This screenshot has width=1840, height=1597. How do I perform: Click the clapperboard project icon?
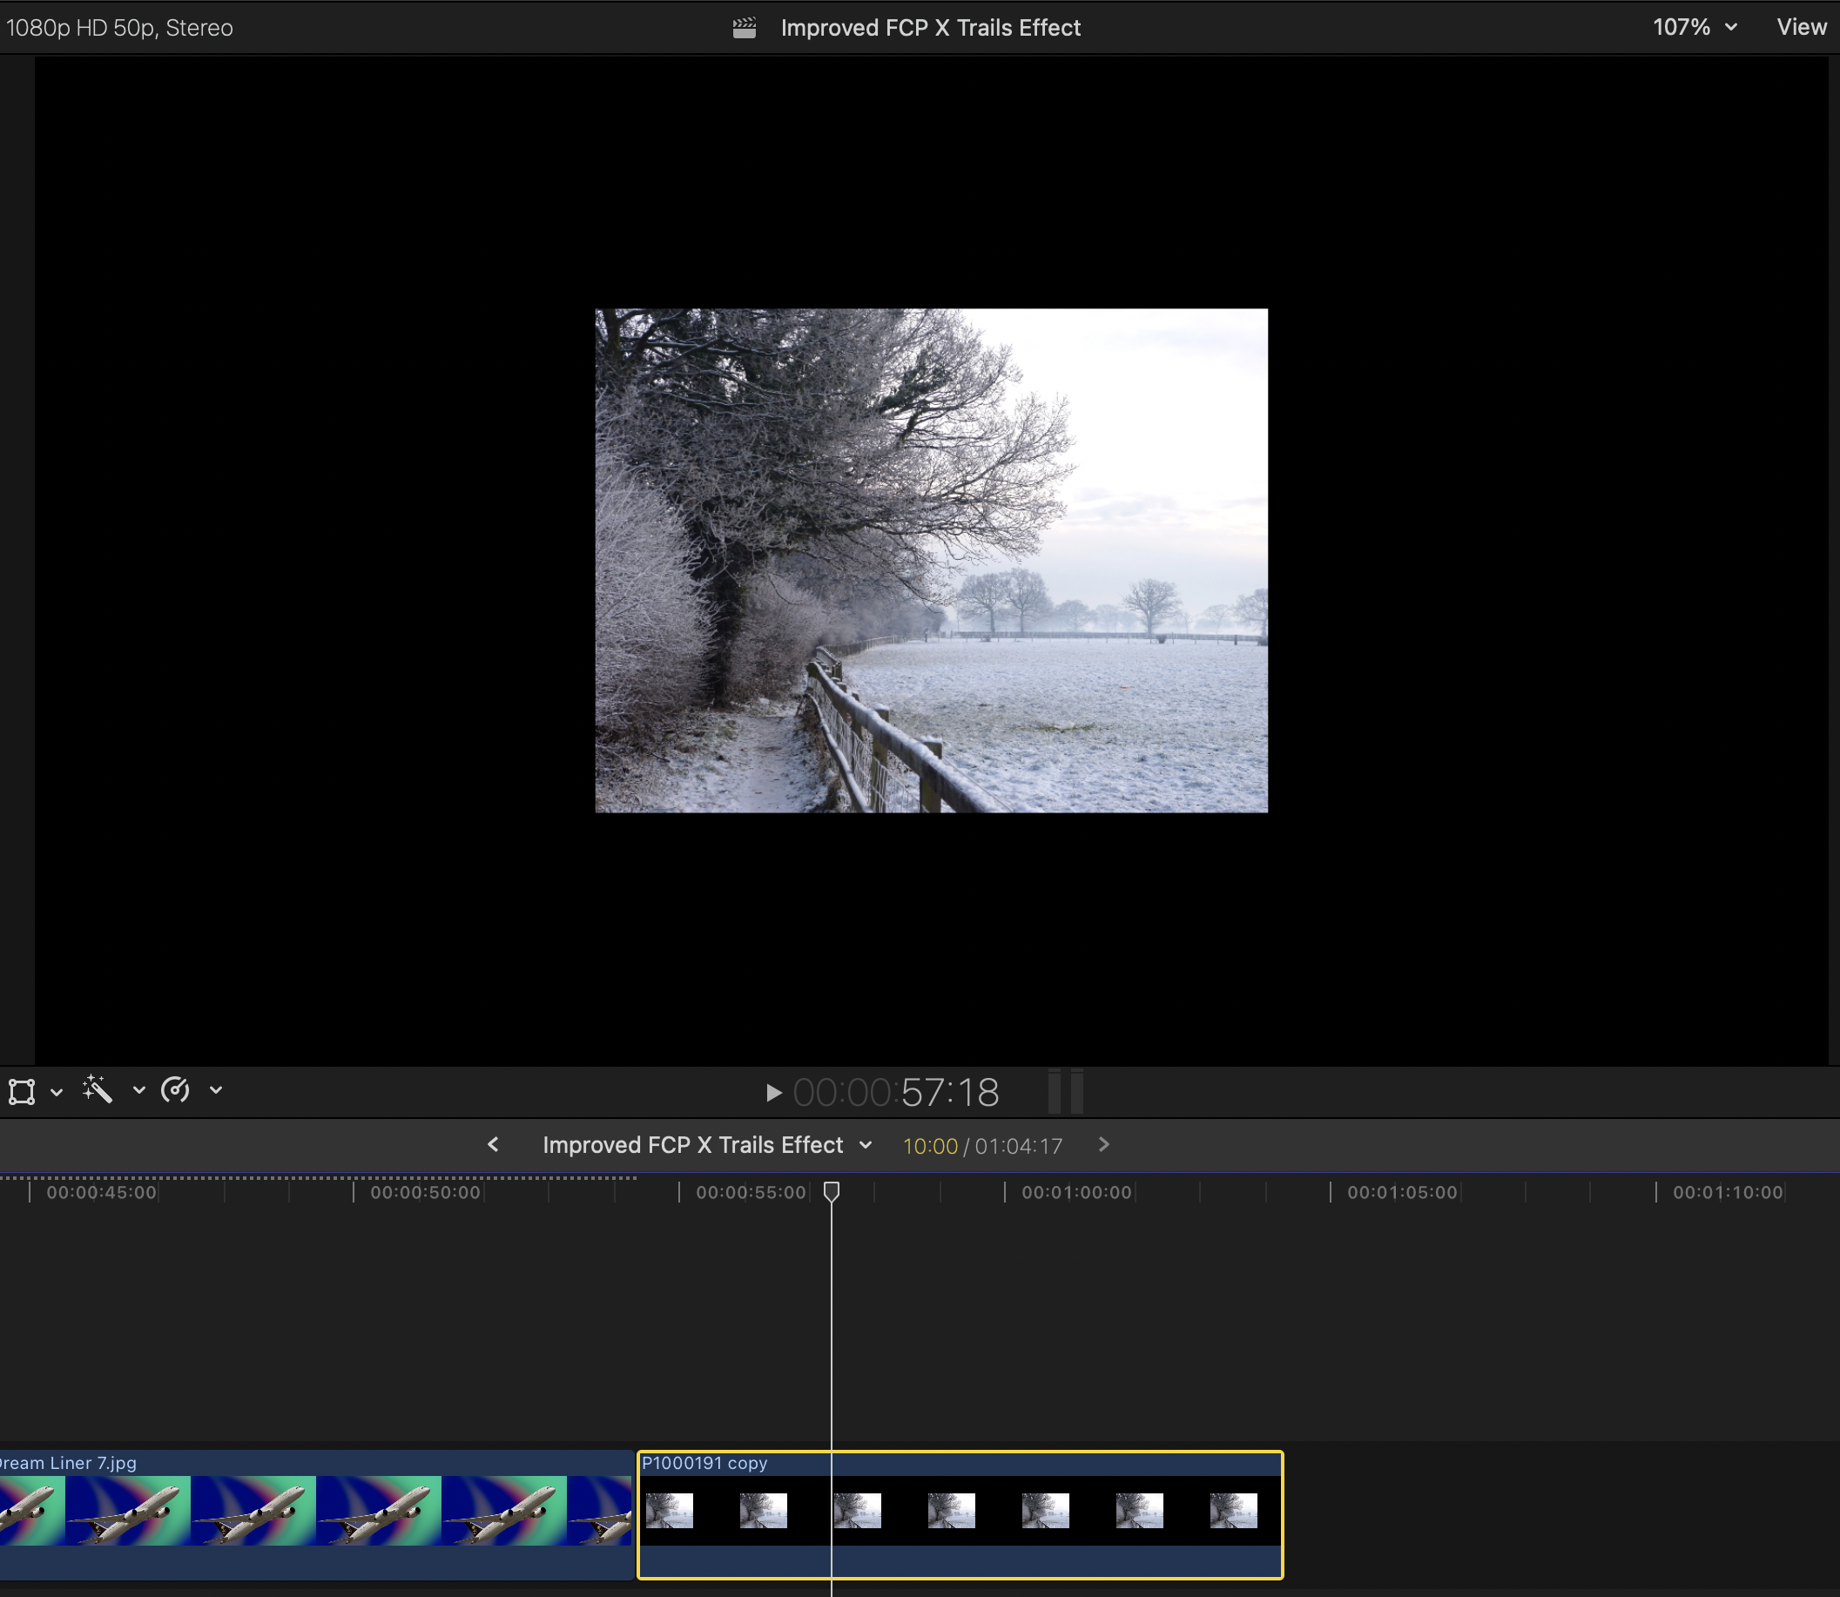point(744,28)
